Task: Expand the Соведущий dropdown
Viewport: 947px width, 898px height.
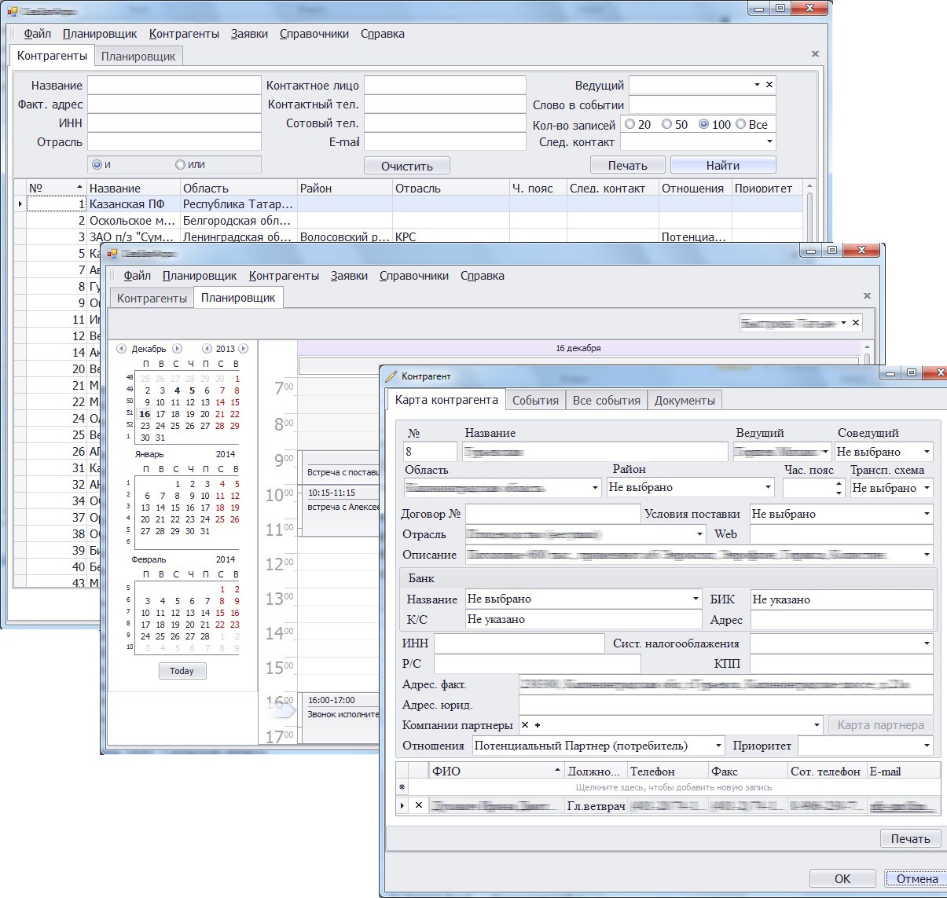Action: pos(927,452)
